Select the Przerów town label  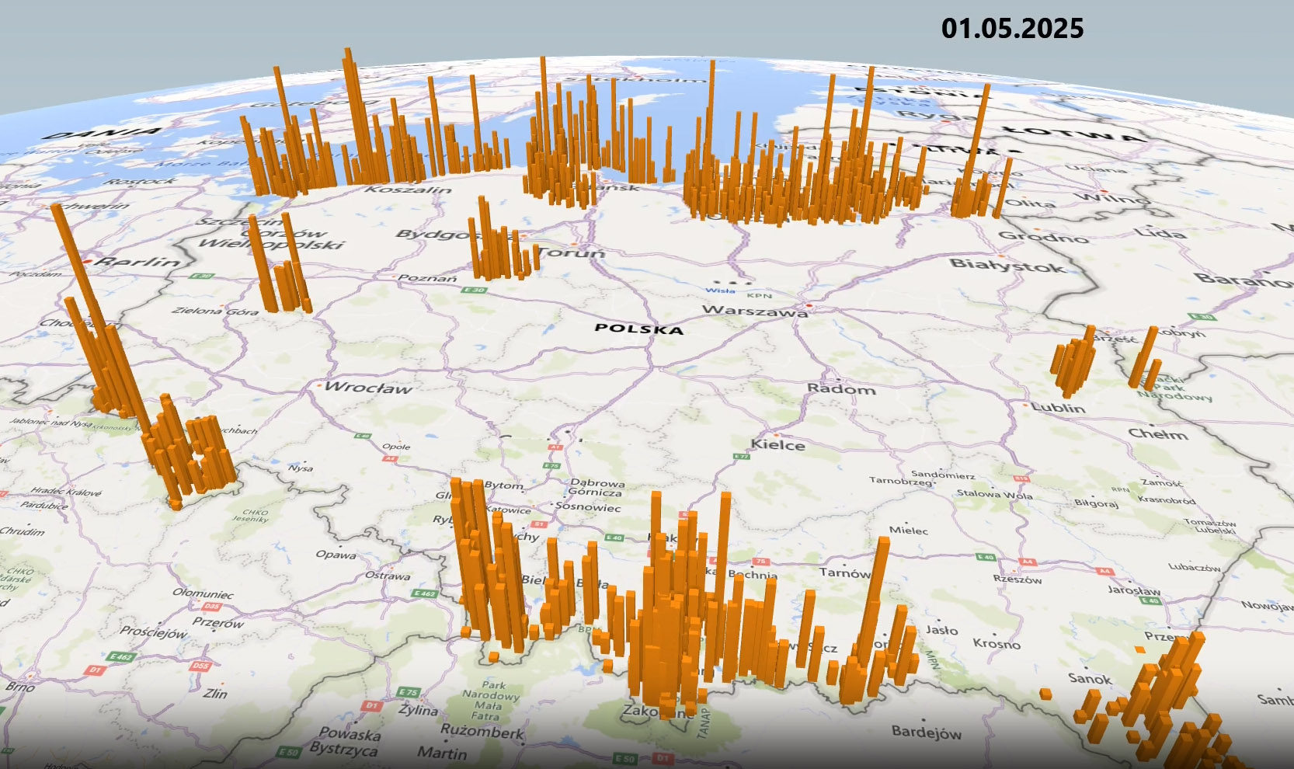coord(218,623)
